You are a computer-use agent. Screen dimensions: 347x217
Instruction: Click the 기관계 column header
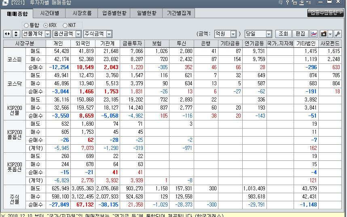pyautogui.click(x=108, y=43)
